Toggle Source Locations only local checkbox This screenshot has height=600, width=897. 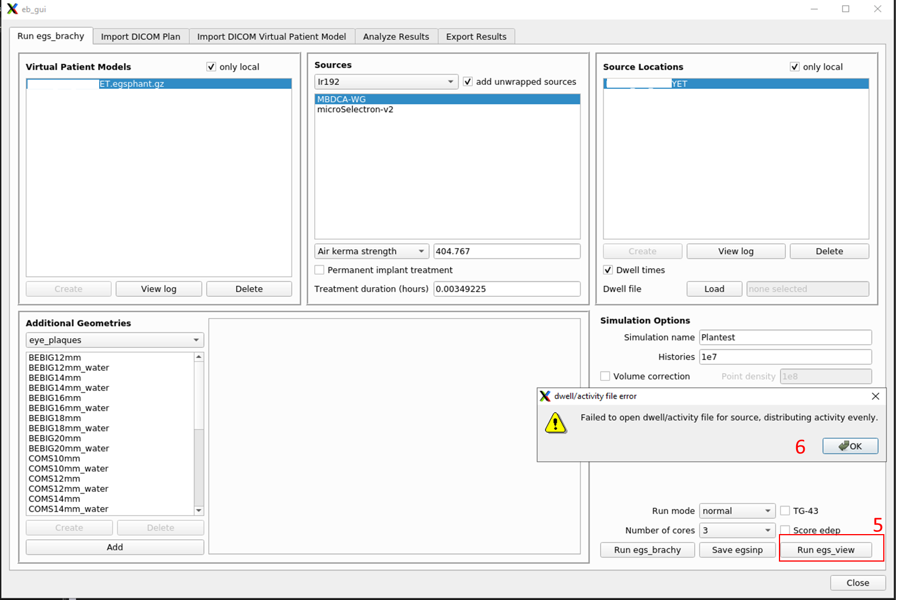(794, 66)
